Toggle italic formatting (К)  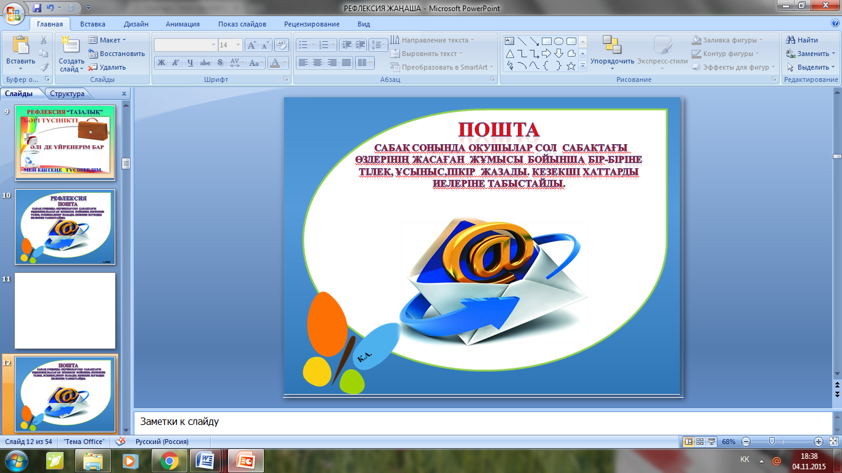(175, 63)
